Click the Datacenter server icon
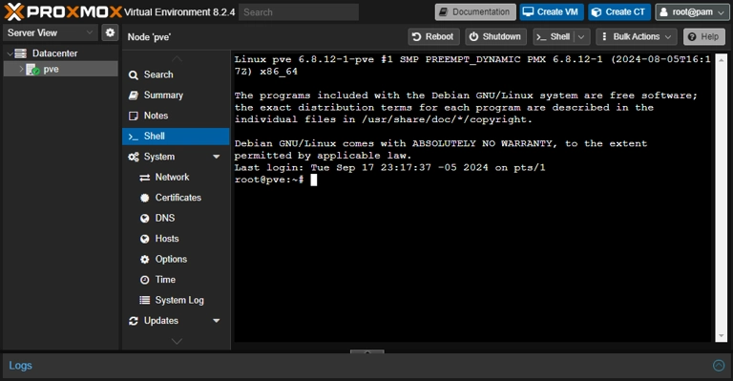Viewport: 733px width, 381px height. (21, 53)
